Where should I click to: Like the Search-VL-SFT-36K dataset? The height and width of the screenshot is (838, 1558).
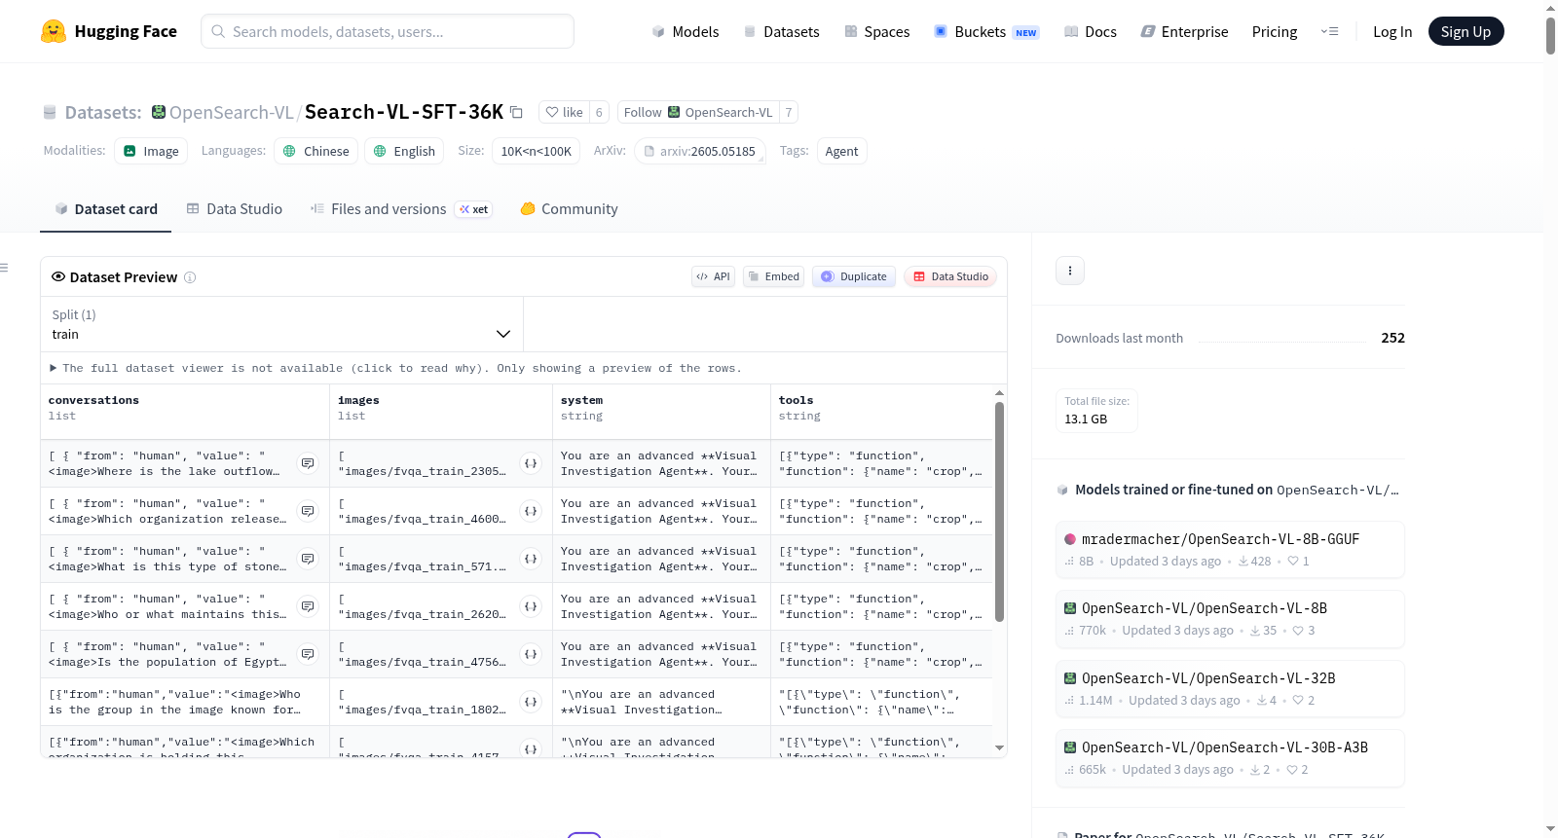(x=564, y=112)
